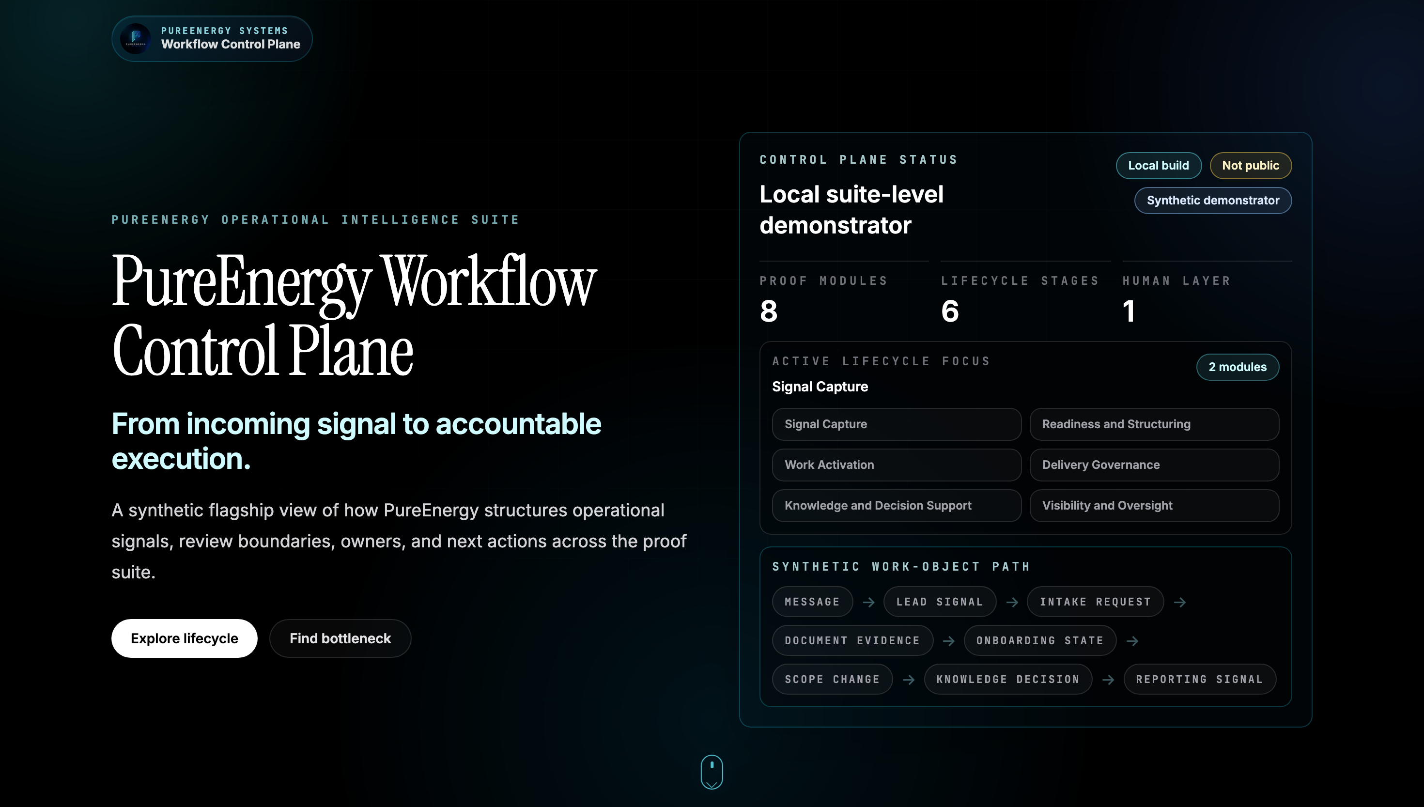Click the 'PUREENERGY OPERATIONAL INTELLIGENCE SUITE' eyebrow text
This screenshot has height=807, width=1424.
(x=315, y=219)
